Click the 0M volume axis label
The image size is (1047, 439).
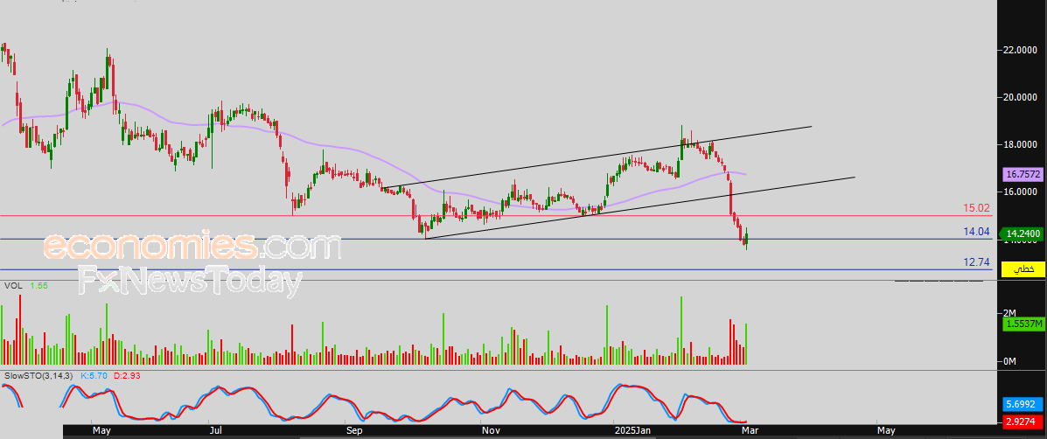tap(1009, 362)
